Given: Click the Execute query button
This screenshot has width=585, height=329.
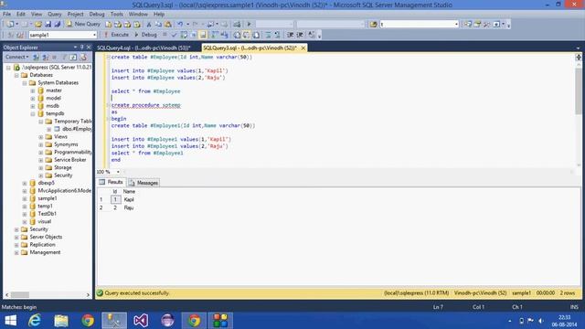Looking at the screenshot, I should [116, 35].
